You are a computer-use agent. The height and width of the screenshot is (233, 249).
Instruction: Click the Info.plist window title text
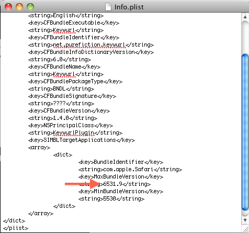pos(129,7)
